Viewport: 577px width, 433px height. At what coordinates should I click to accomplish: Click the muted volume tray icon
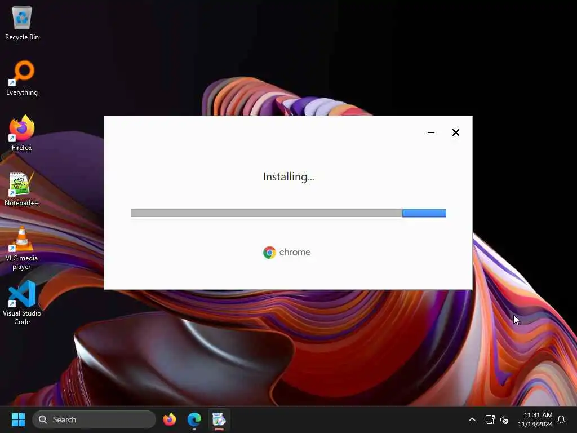(504, 419)
